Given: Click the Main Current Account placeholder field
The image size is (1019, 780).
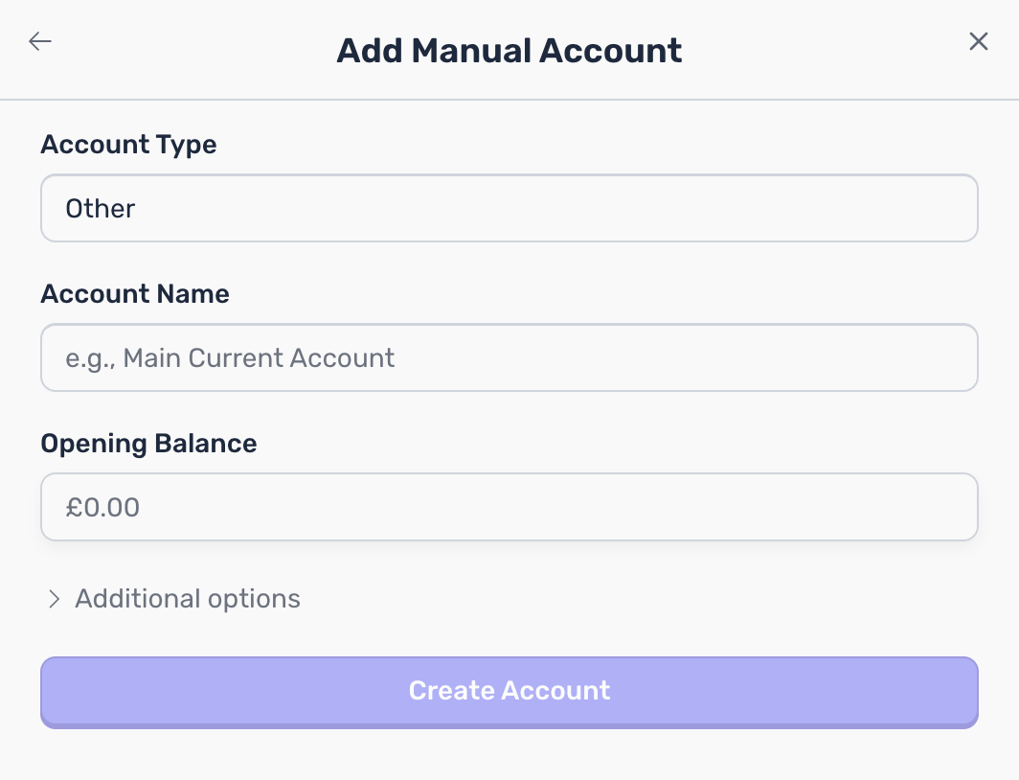Looking at the screenshot, I should pyautogui.click(x=509, y=357).
